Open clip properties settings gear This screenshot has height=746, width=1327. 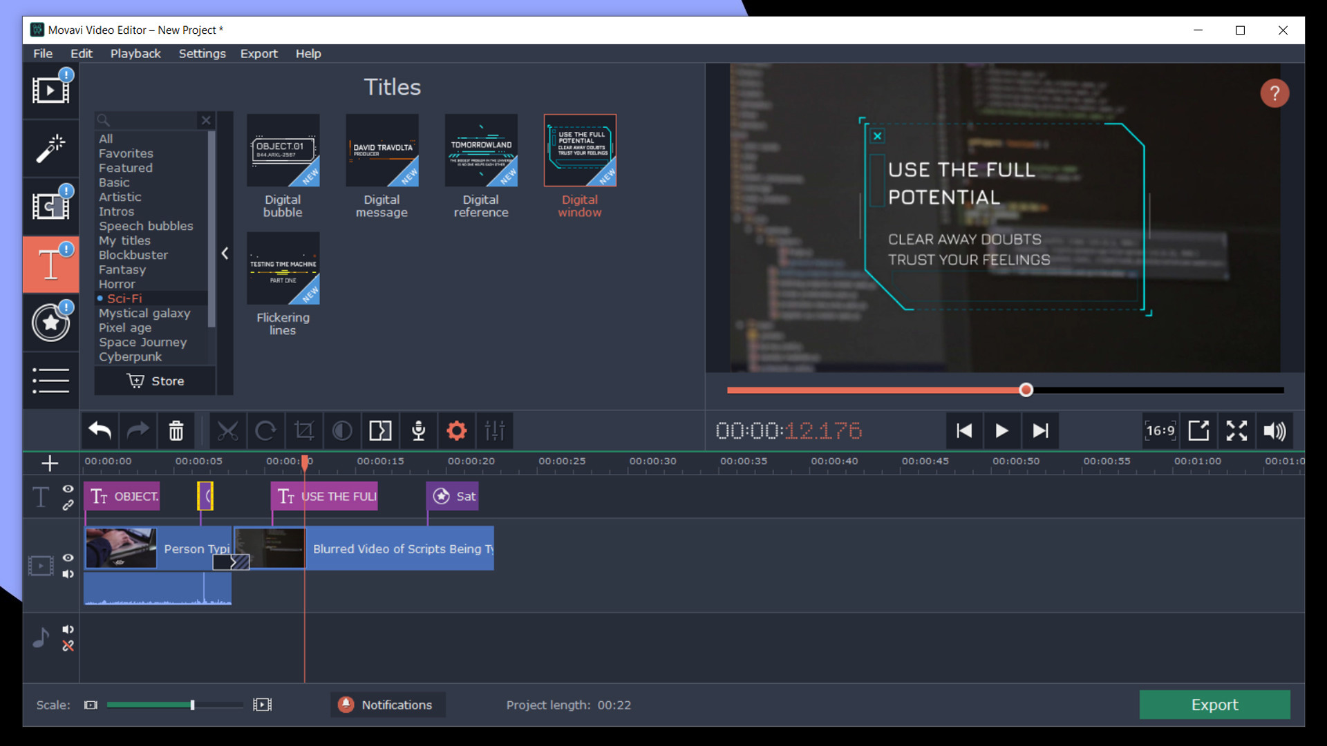point(456,430)
